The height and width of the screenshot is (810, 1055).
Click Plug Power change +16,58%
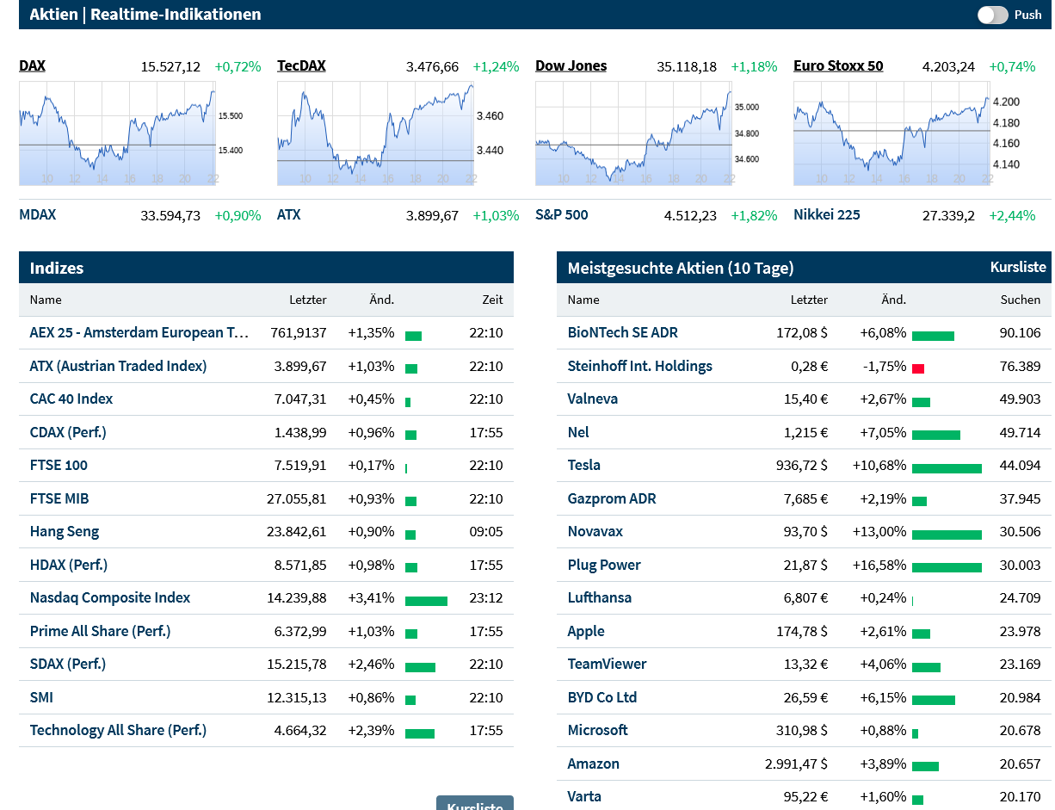[879, 566]
